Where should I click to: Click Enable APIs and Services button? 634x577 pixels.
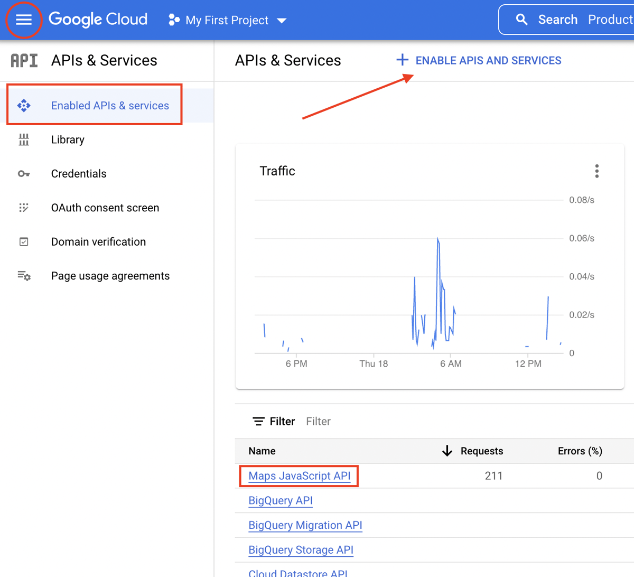click(479, 61)
